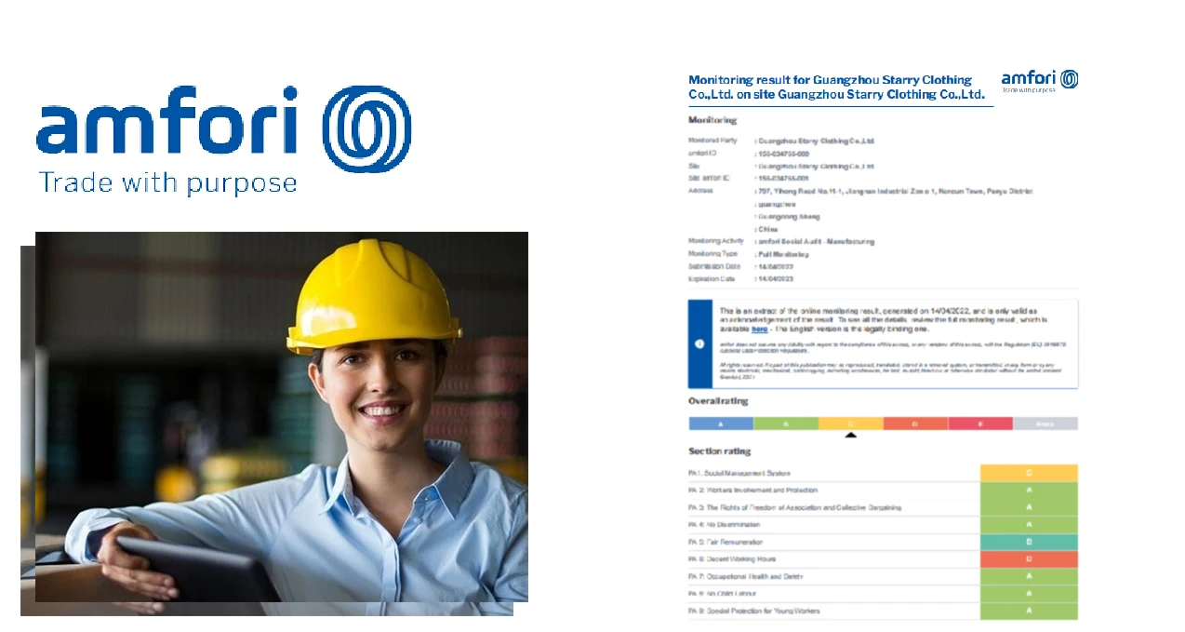The height and width of the screenshot is (632, 1185).
Task: Click the green A rating cell for PA 3
Action: (1029, 507)
